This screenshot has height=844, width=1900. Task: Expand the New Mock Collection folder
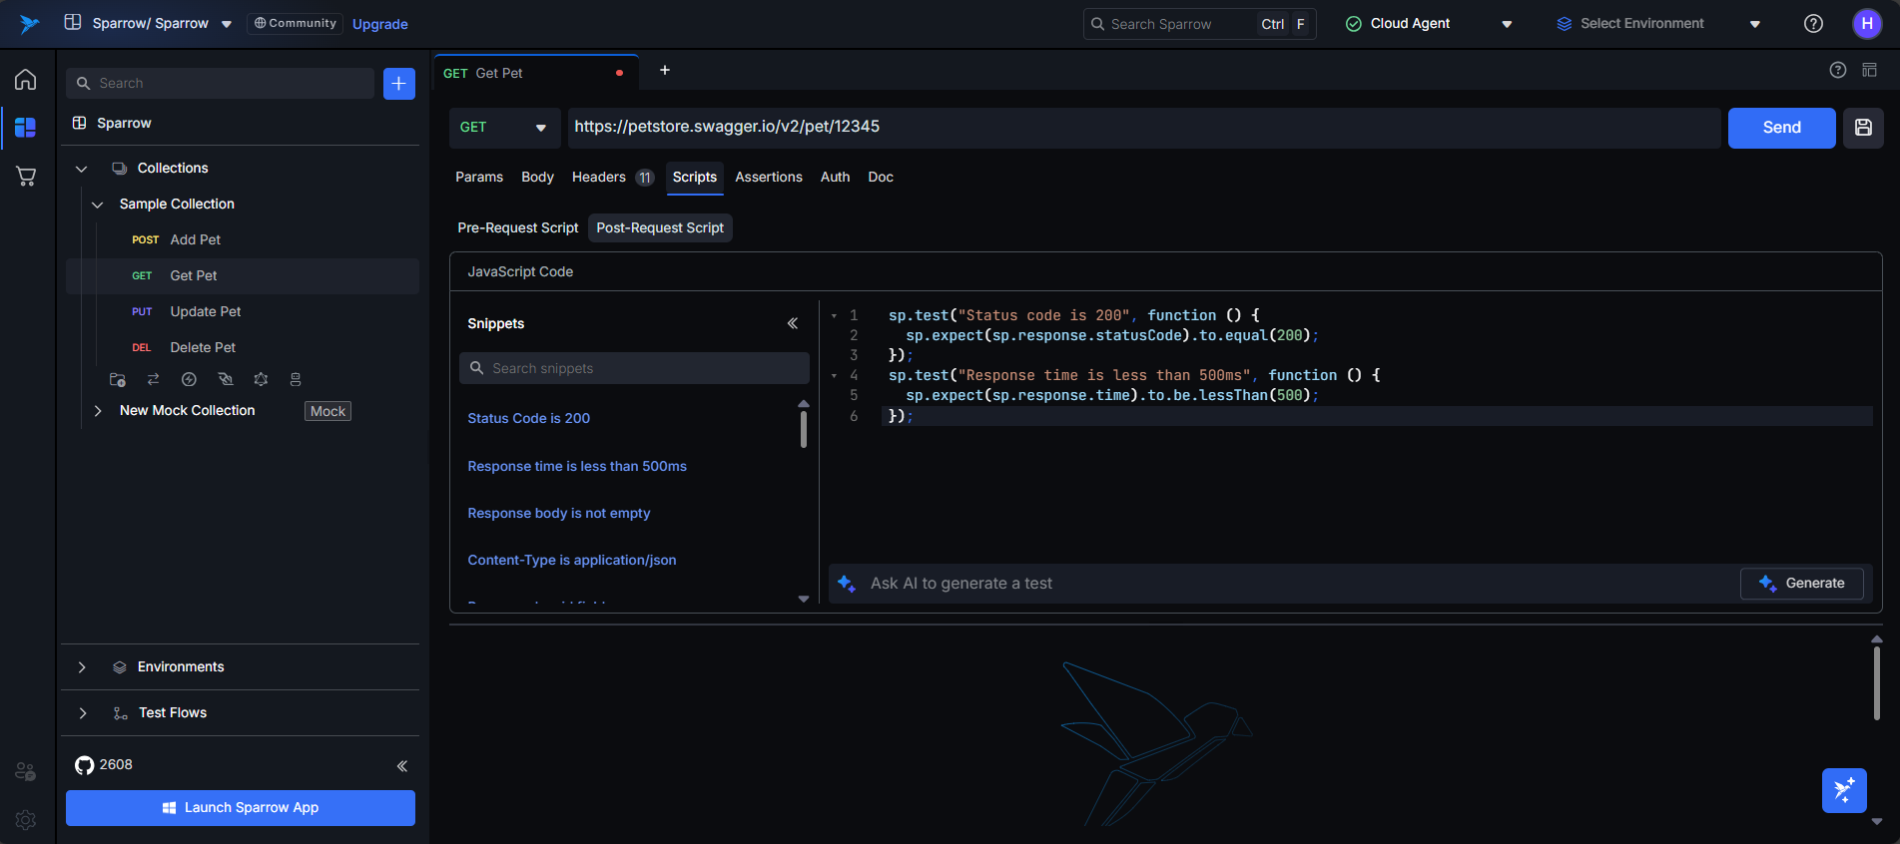(98, 411)
